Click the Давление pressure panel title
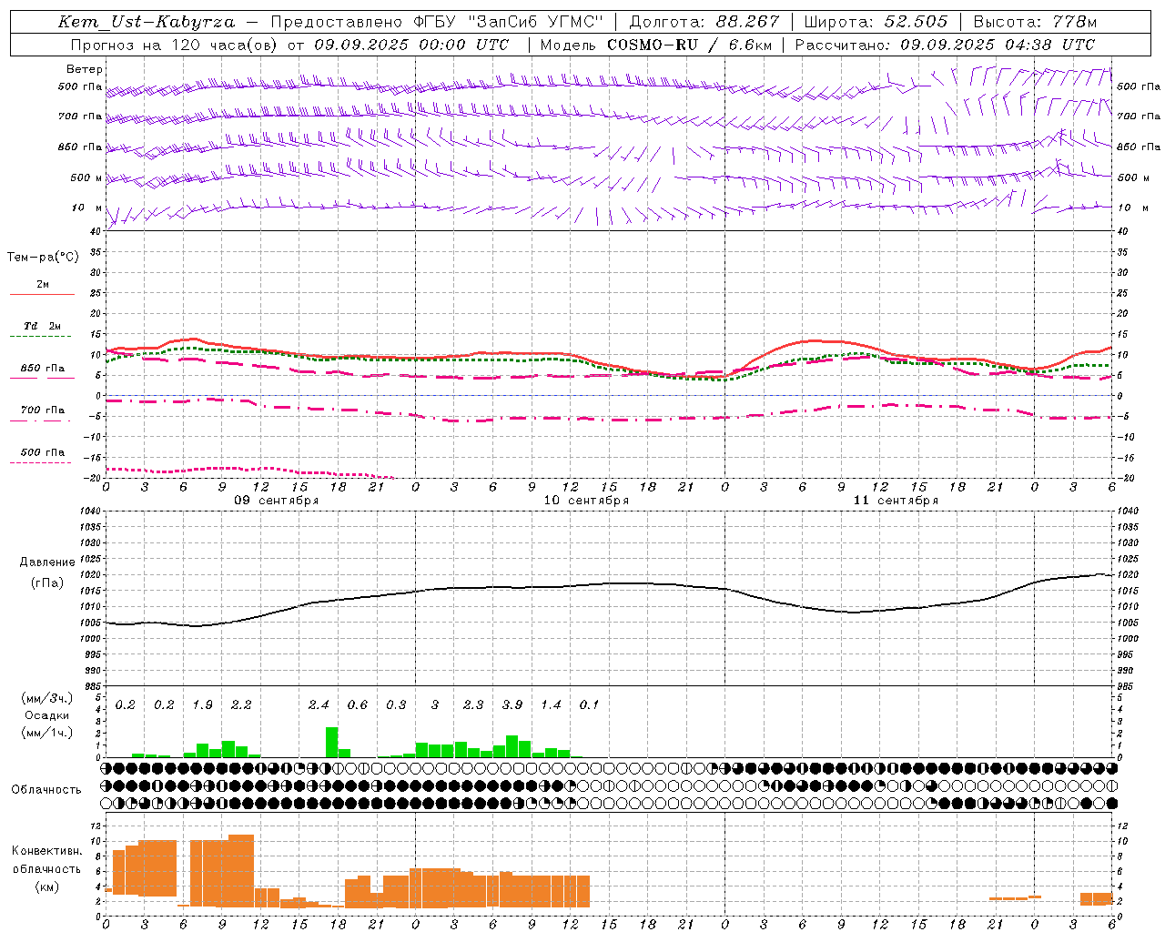The height and width of the screenshot is (932, 1165). (47, 562)
